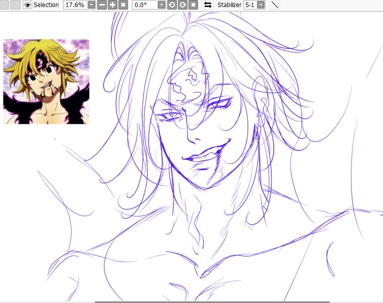Toggle the straight line drawing mode icon
This screenshot has height=303, width=383.
pos(275,5)
